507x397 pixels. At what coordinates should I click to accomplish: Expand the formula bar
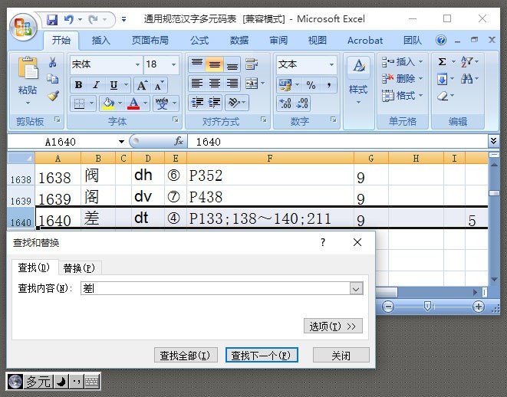[493, 140]
